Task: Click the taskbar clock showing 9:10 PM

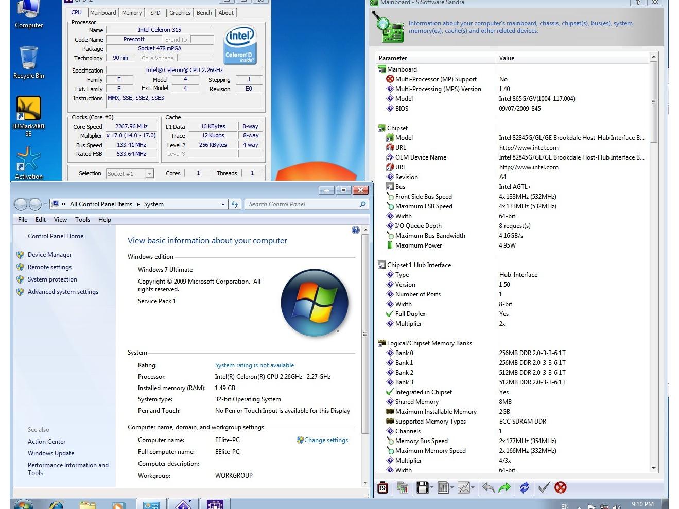Action: pyautogui.click(x=642, y=504)
